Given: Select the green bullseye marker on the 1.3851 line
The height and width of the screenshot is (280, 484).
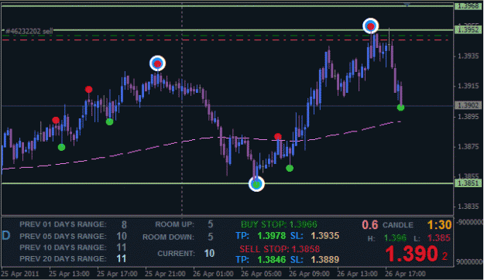Looking at the screenshot, I should (x=256, y=184).
